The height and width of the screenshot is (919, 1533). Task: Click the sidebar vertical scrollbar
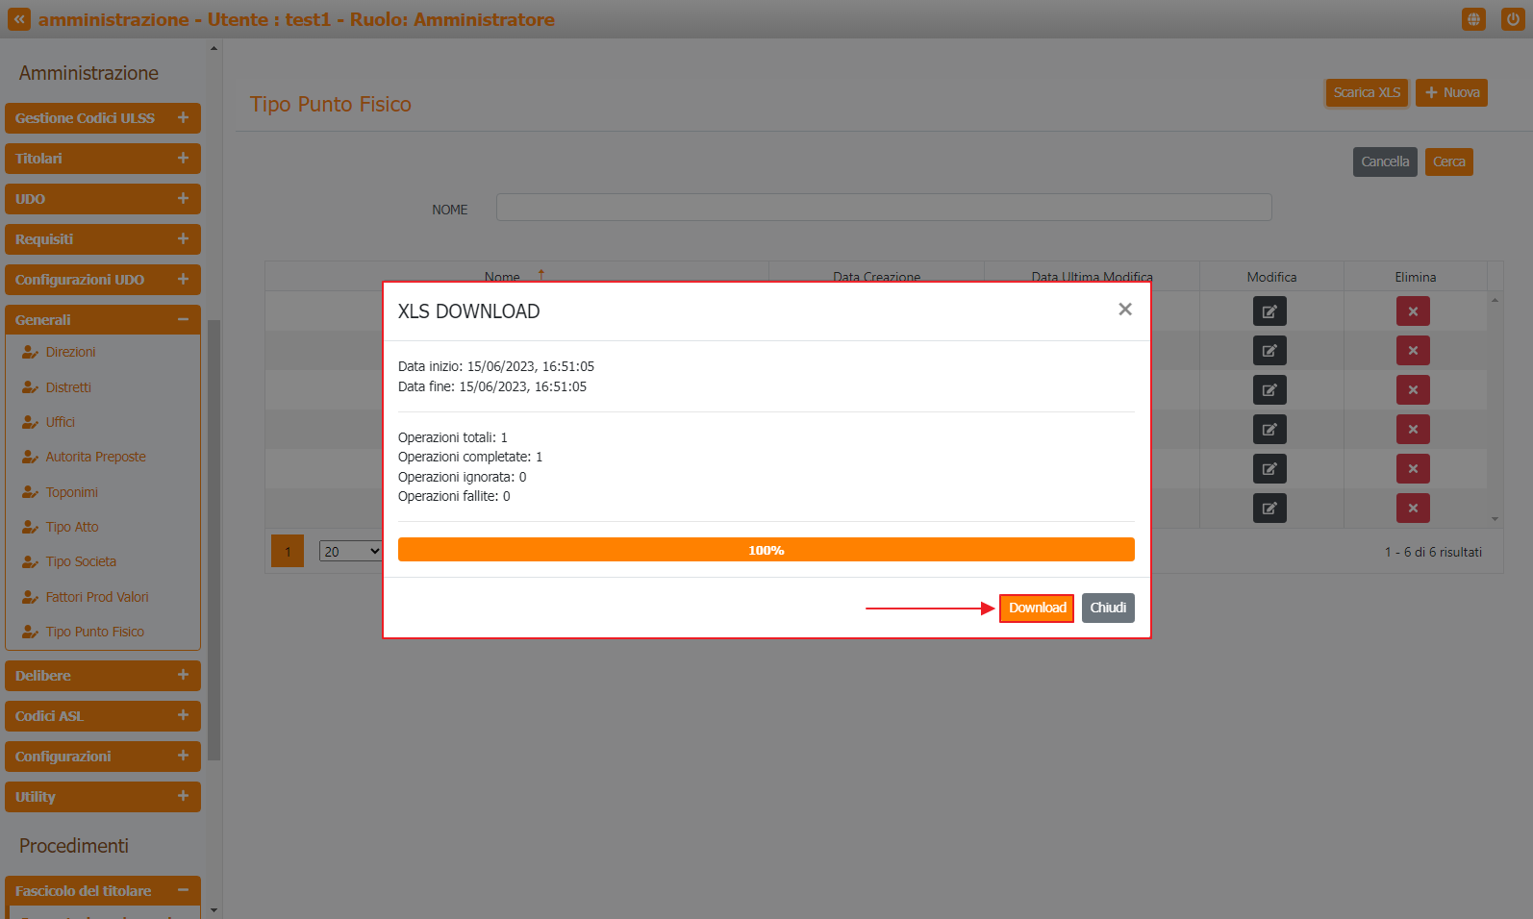point(214,538)
